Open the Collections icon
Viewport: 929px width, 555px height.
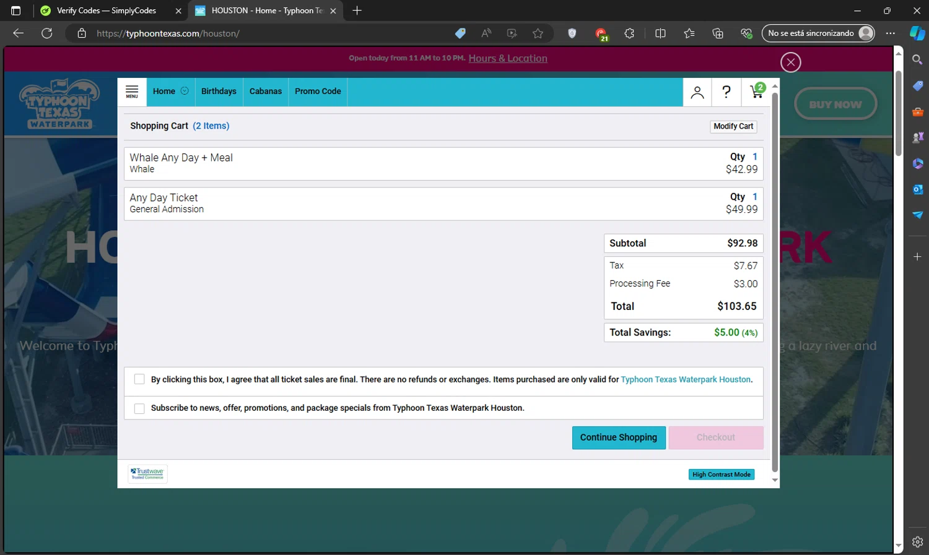tap(718, 33)
